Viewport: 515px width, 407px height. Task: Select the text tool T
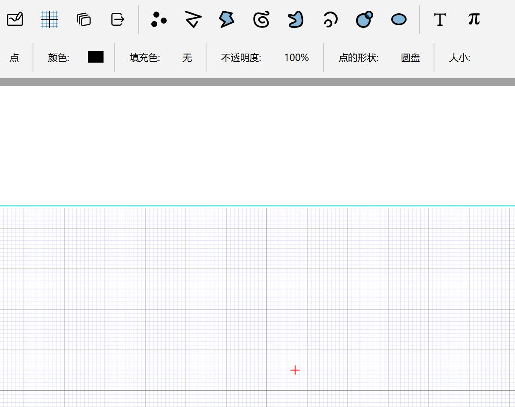coord(440,19)
